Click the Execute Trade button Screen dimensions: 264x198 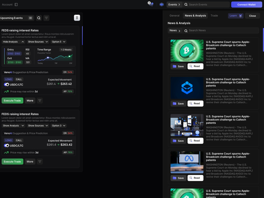tap(12, 100)
